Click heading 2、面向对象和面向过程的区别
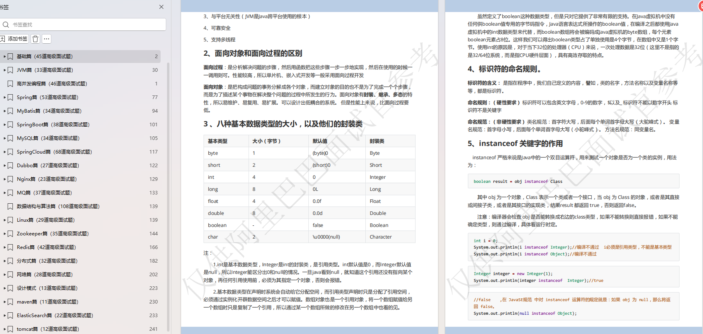Viewport: 703px width, 334px height. pyautogui.click(x=253, y=53)
